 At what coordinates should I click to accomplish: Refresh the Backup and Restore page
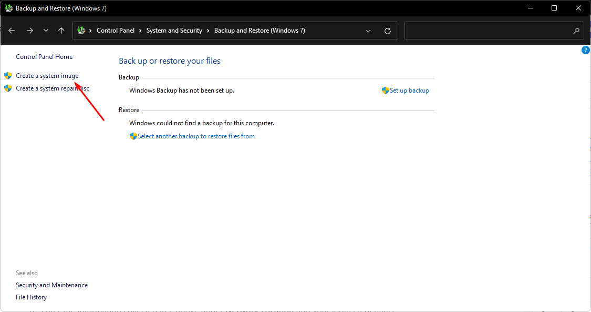coord(388,31)
